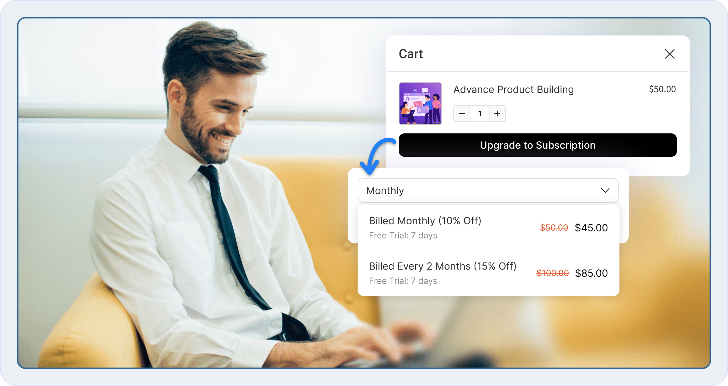Click the quantity field showing 1
This screenshot has height=386, width=728.
point(480,114)
